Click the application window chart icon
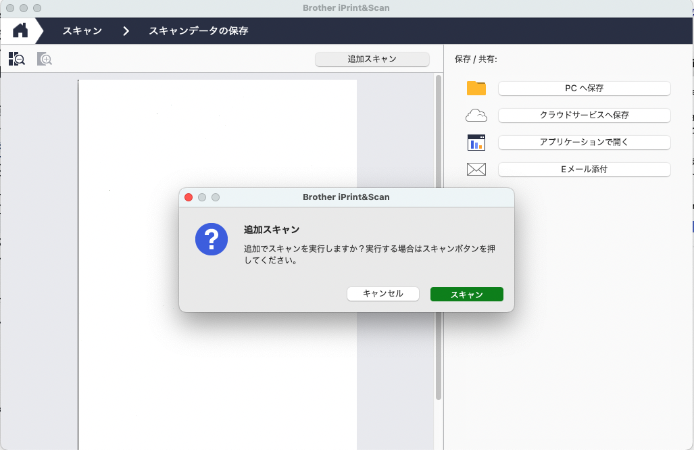694x450 pixels. coord(476,143)
